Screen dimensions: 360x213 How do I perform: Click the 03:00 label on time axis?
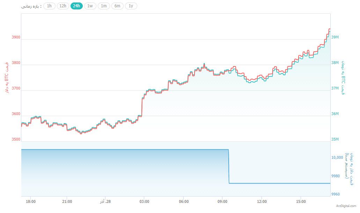pos(144,201)
